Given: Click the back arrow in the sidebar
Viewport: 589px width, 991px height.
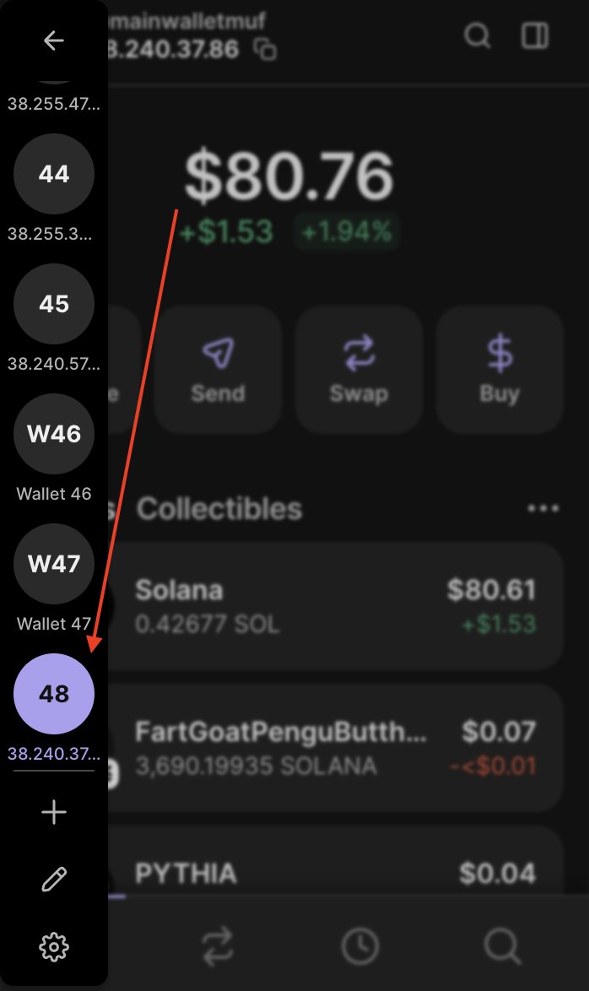Looking at the screenshot, I should point(54,41).
